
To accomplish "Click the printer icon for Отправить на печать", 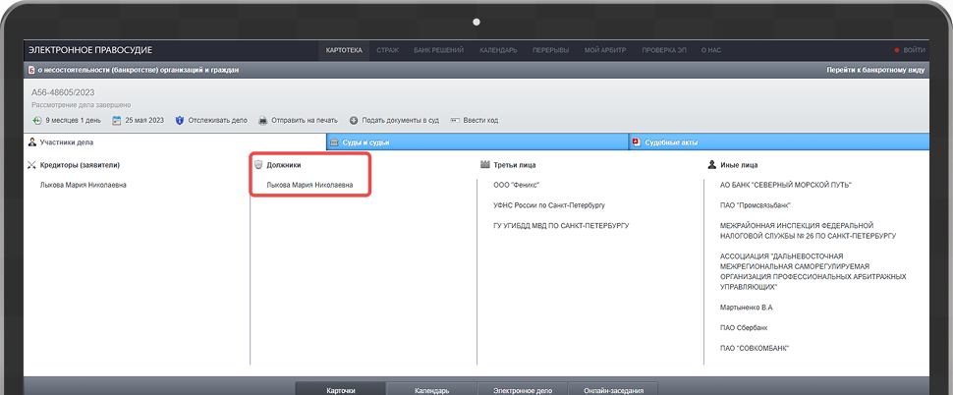I will pos(263,121).
